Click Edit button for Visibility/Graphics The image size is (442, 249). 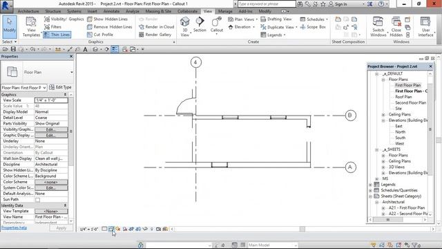51,129
